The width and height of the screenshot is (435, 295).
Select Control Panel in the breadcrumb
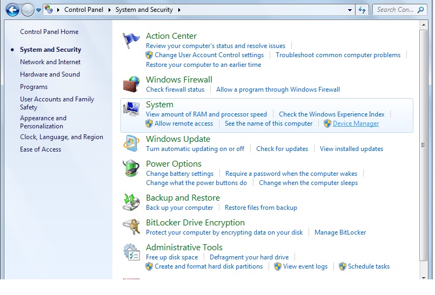pyautogui.click(x=84, y=10)
